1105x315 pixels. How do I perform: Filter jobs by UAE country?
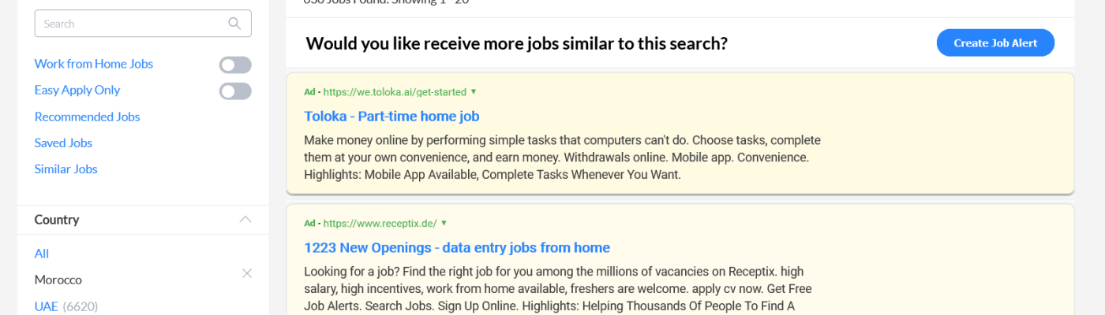tap(46, 306)
